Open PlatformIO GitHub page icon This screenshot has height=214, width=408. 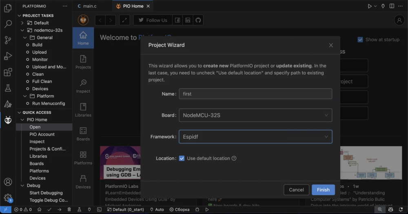[198, 20]
